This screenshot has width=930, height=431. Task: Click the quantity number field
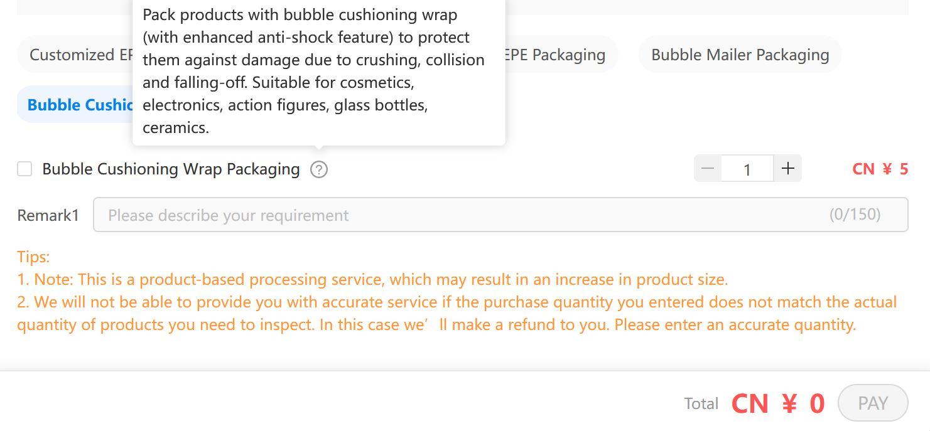[x=747, y=169]
